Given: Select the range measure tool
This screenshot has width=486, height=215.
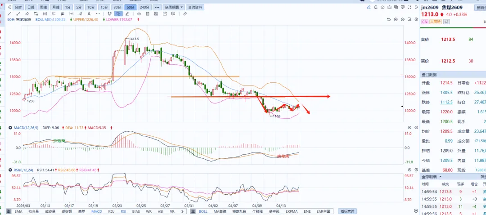Looking at the screenshot, I should [71, 13].
